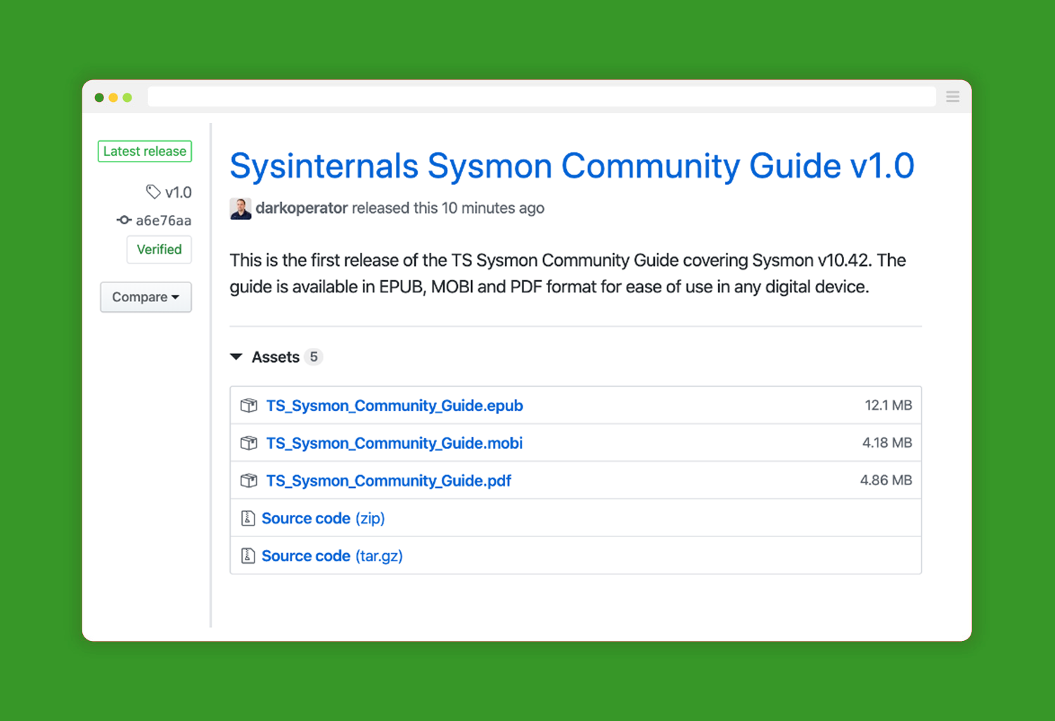Click the package icon beside TS_Sysmon_Community_Guide.pdf
The image size is (1055, 721).
(x=249, y=481)
